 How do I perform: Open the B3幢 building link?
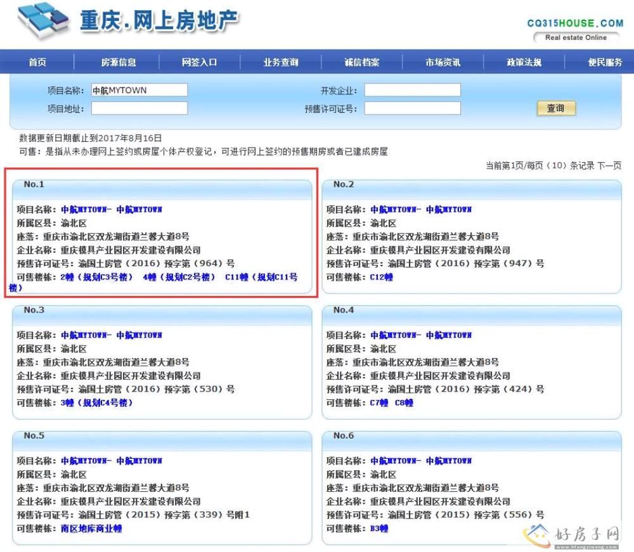pos(379,529)
